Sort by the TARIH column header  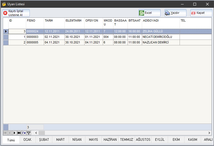pos(54,20)
